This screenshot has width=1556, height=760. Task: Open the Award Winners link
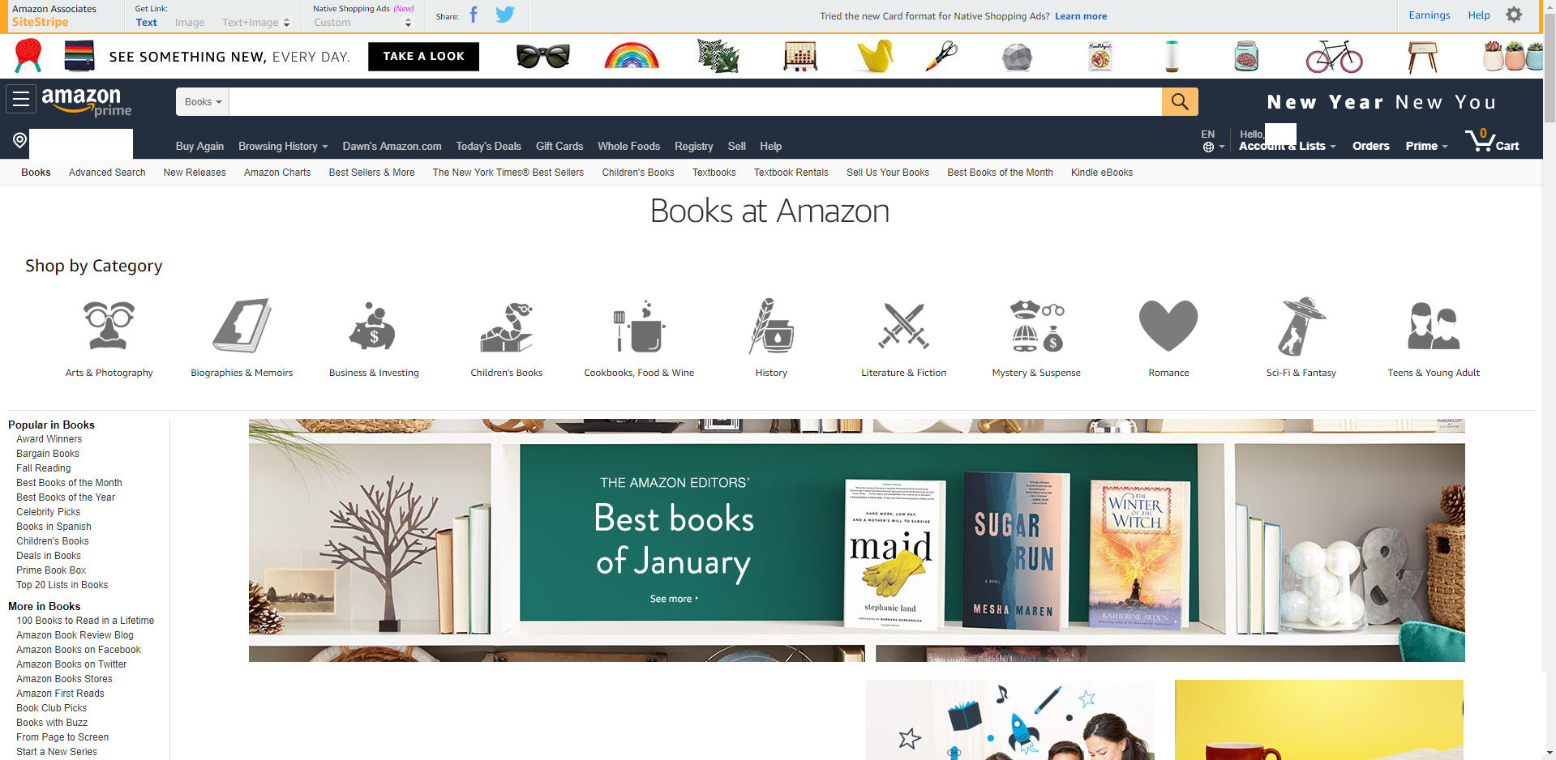pos(49,439)
